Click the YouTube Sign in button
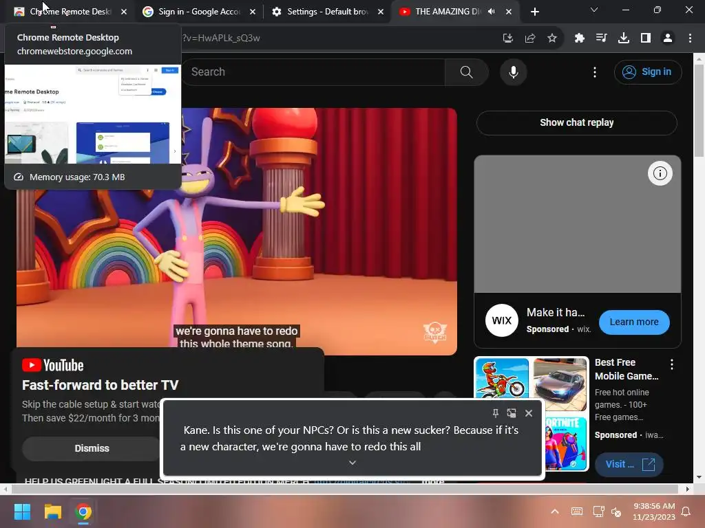Viewport: 705px width, 528px height. 647,71
